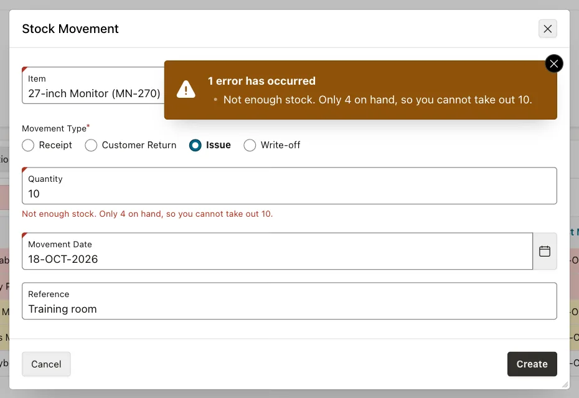Click the Stock Movement dialog title
The image size is (579, 398).
tap(70, 29)
